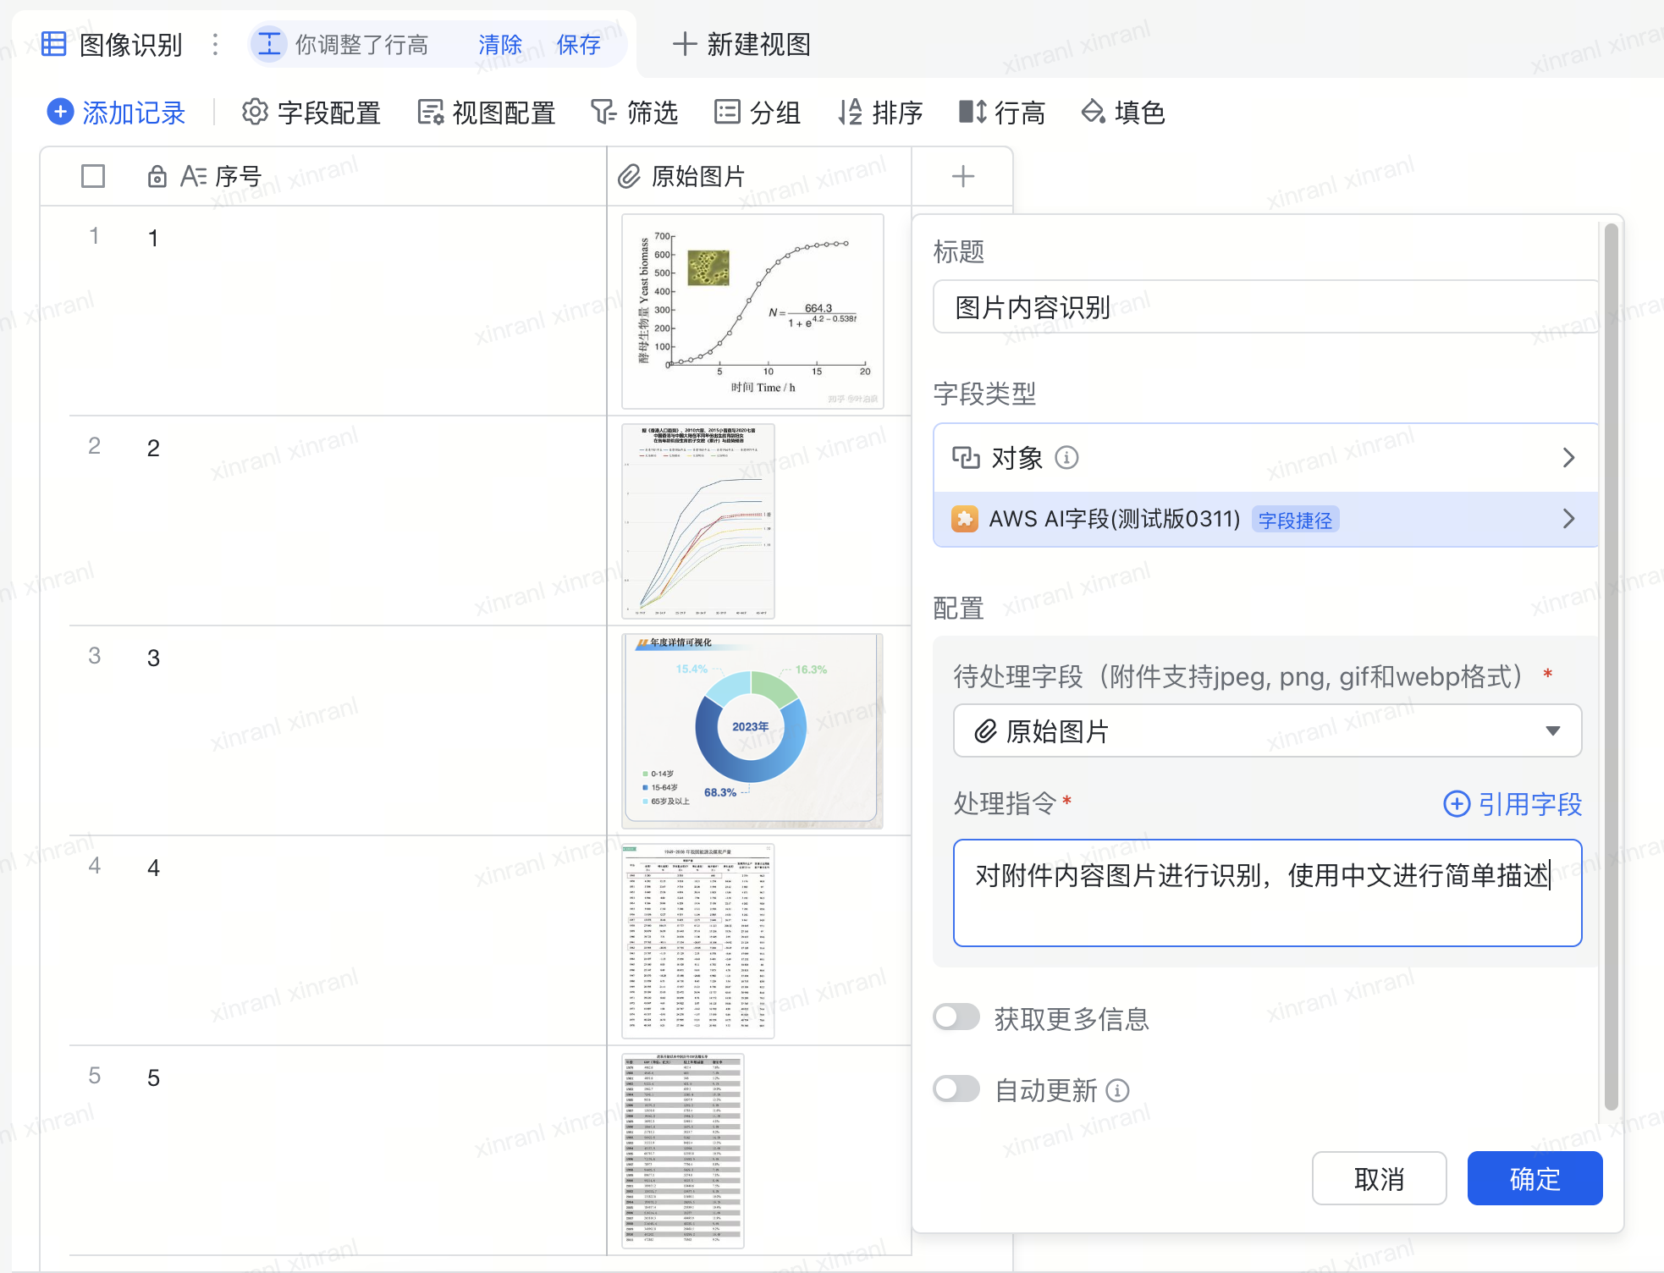
Task: Click the info icon beside 自动更新
Action: pyautogui.click(x=1118, y=1090)
